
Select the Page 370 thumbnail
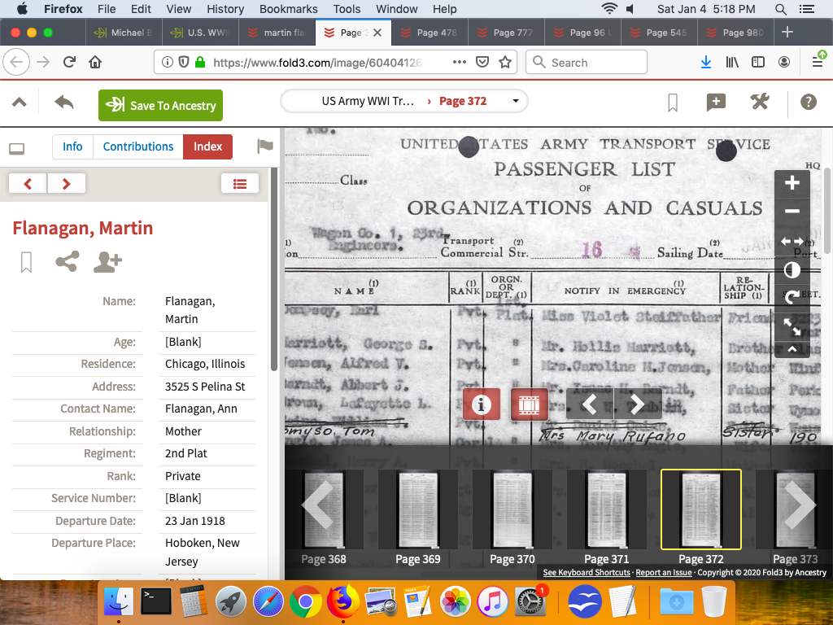(512, 509)
